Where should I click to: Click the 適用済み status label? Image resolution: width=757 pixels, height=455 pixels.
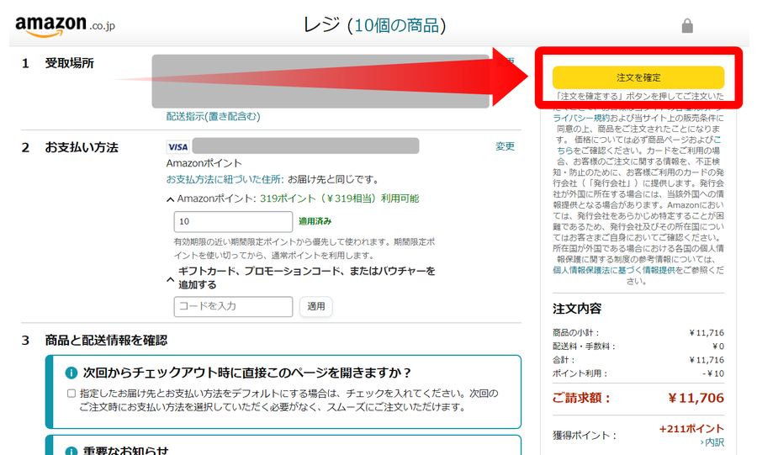315,221
